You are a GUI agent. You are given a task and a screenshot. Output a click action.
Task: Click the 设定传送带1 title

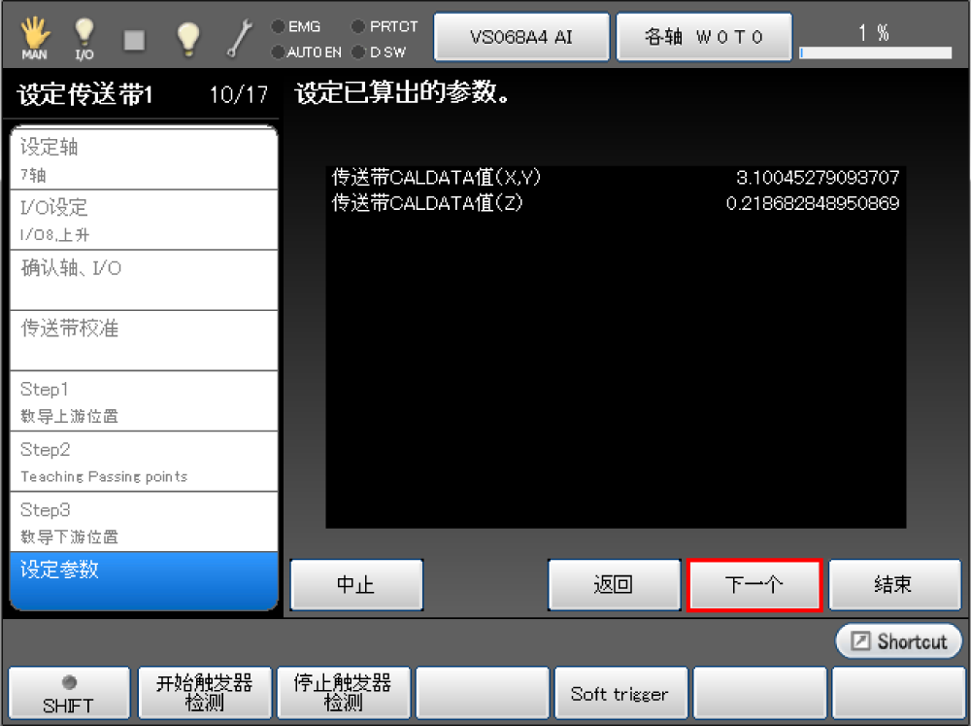84,95
